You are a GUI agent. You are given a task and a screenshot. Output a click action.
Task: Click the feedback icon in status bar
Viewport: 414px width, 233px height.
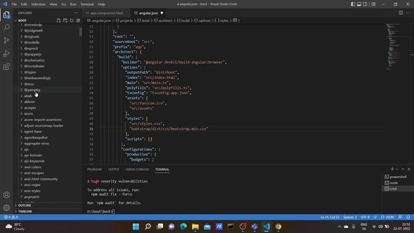(x=400, y=217)
